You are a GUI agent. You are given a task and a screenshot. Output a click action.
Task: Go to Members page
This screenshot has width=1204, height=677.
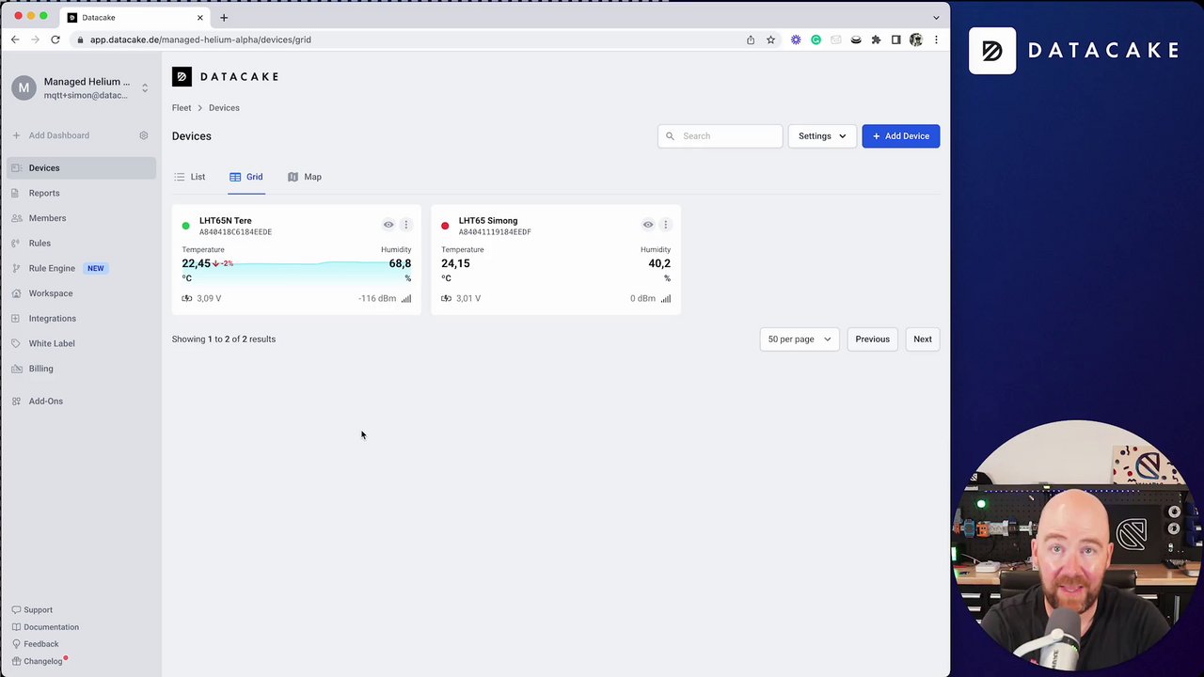[47, 218]
